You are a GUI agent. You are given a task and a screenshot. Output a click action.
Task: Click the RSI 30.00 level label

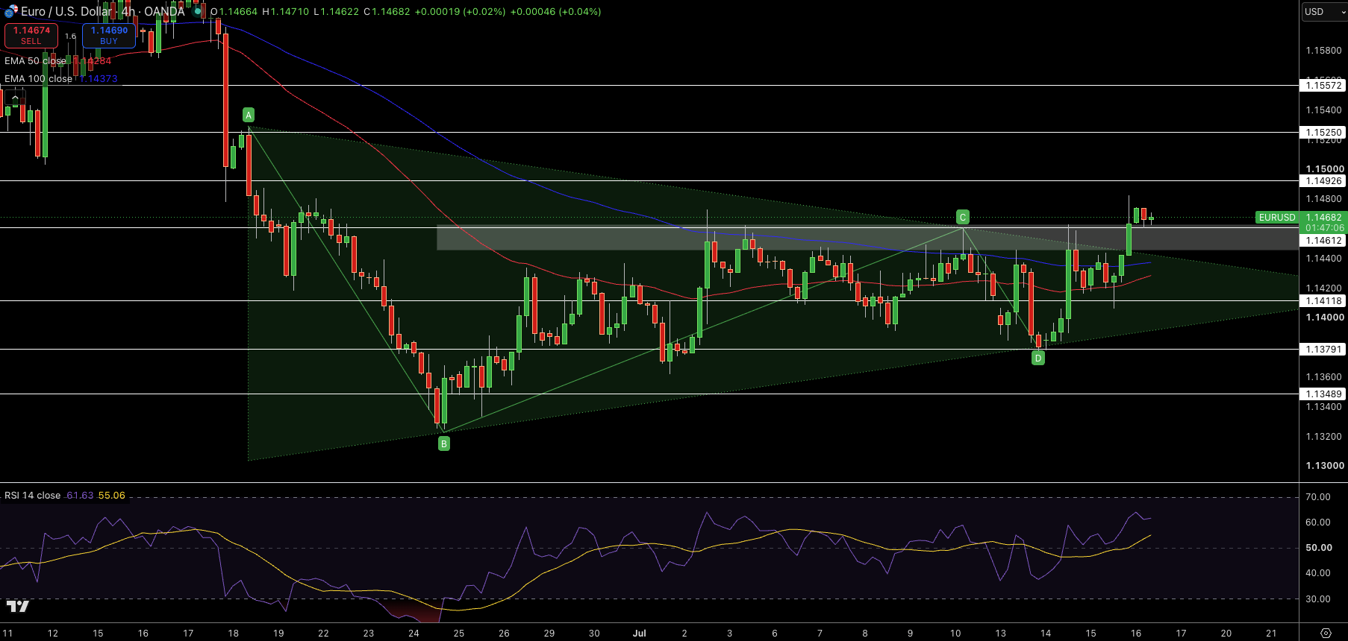coord(1318,599)
